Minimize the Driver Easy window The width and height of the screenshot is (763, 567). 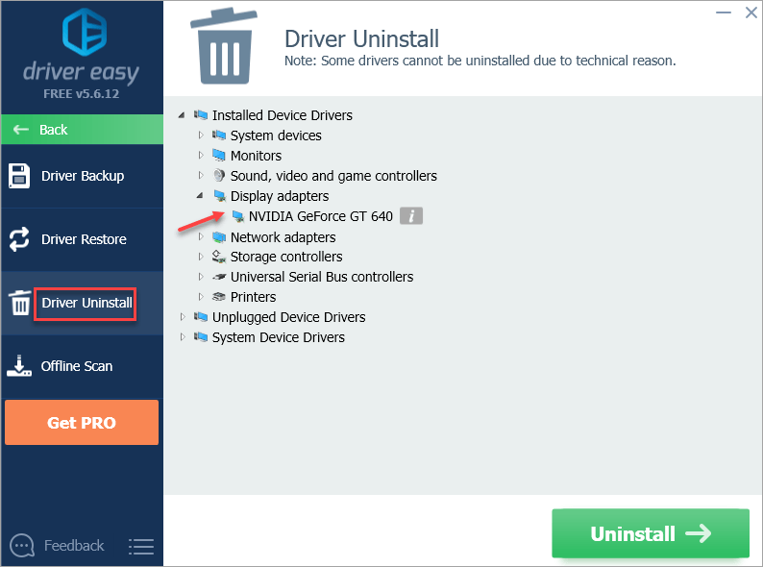point(724,12)
